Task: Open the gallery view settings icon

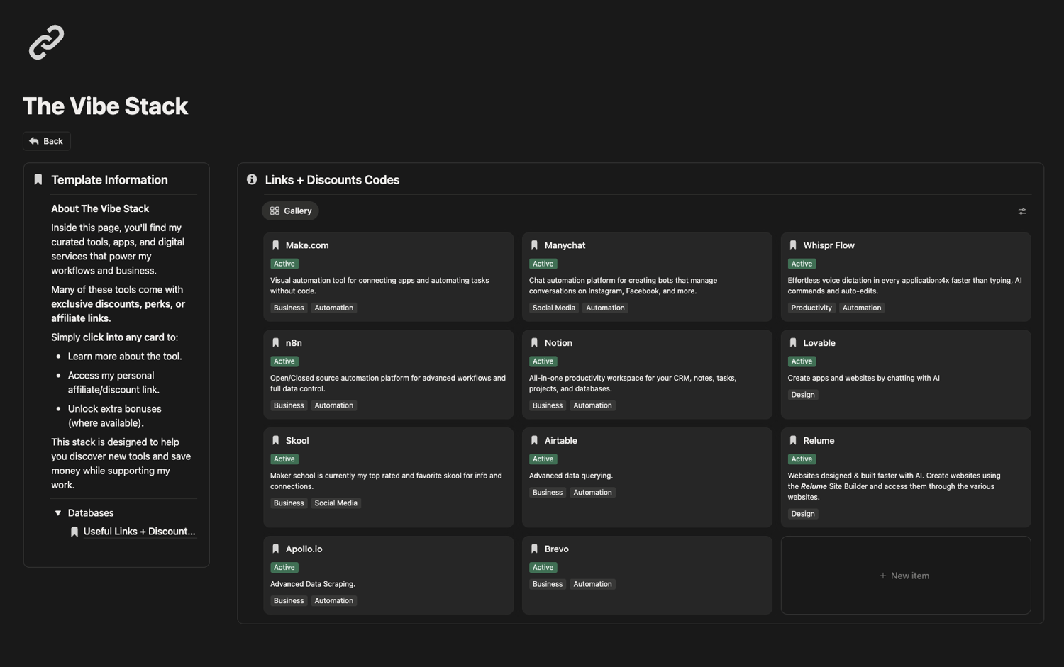Action: [1021, 211]
